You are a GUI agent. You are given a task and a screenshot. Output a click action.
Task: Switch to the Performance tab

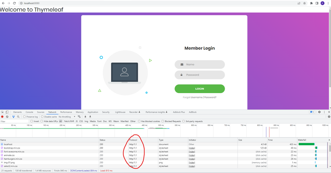pos(66,112)
